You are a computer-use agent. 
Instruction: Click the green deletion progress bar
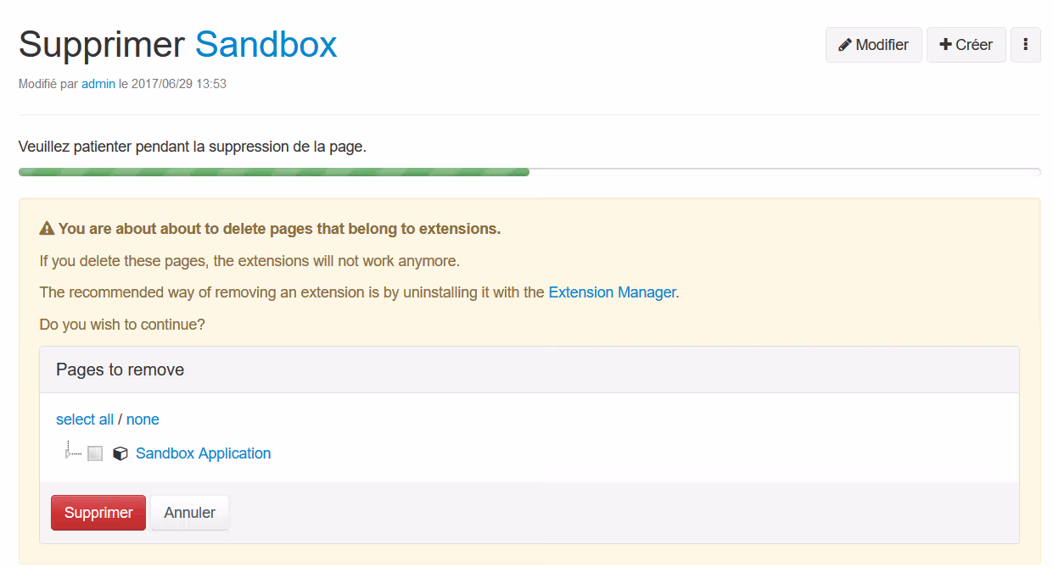click(273, 172)
